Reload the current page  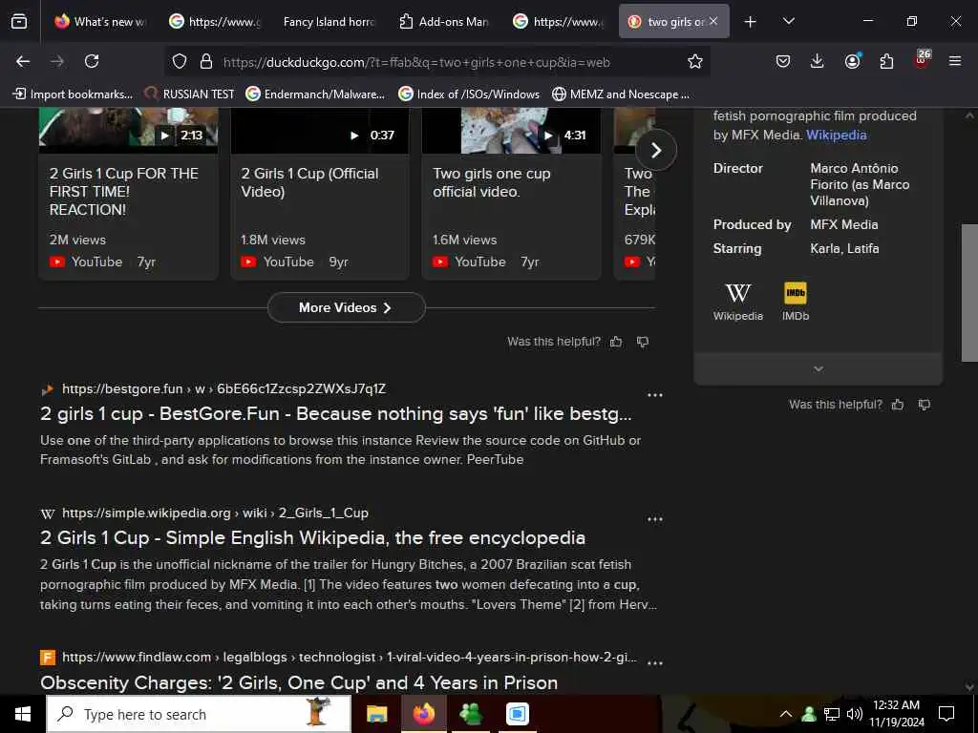coord(92,61)
